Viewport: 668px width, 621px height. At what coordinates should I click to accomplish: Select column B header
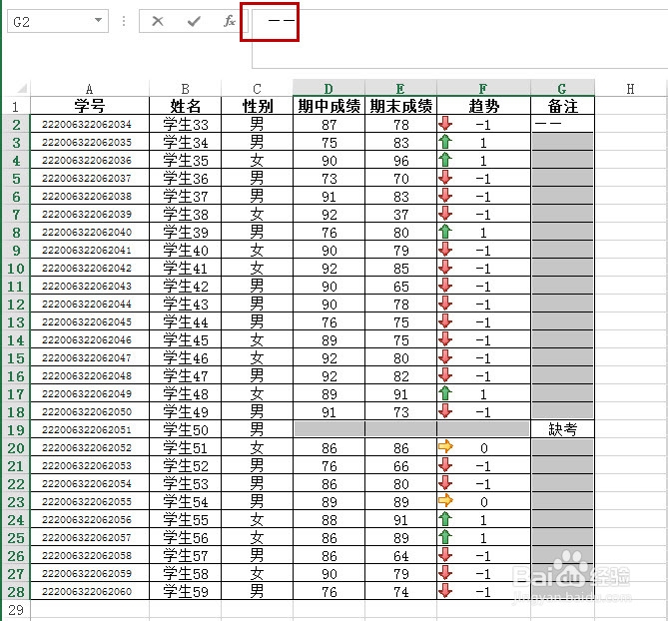coord(185,88)
